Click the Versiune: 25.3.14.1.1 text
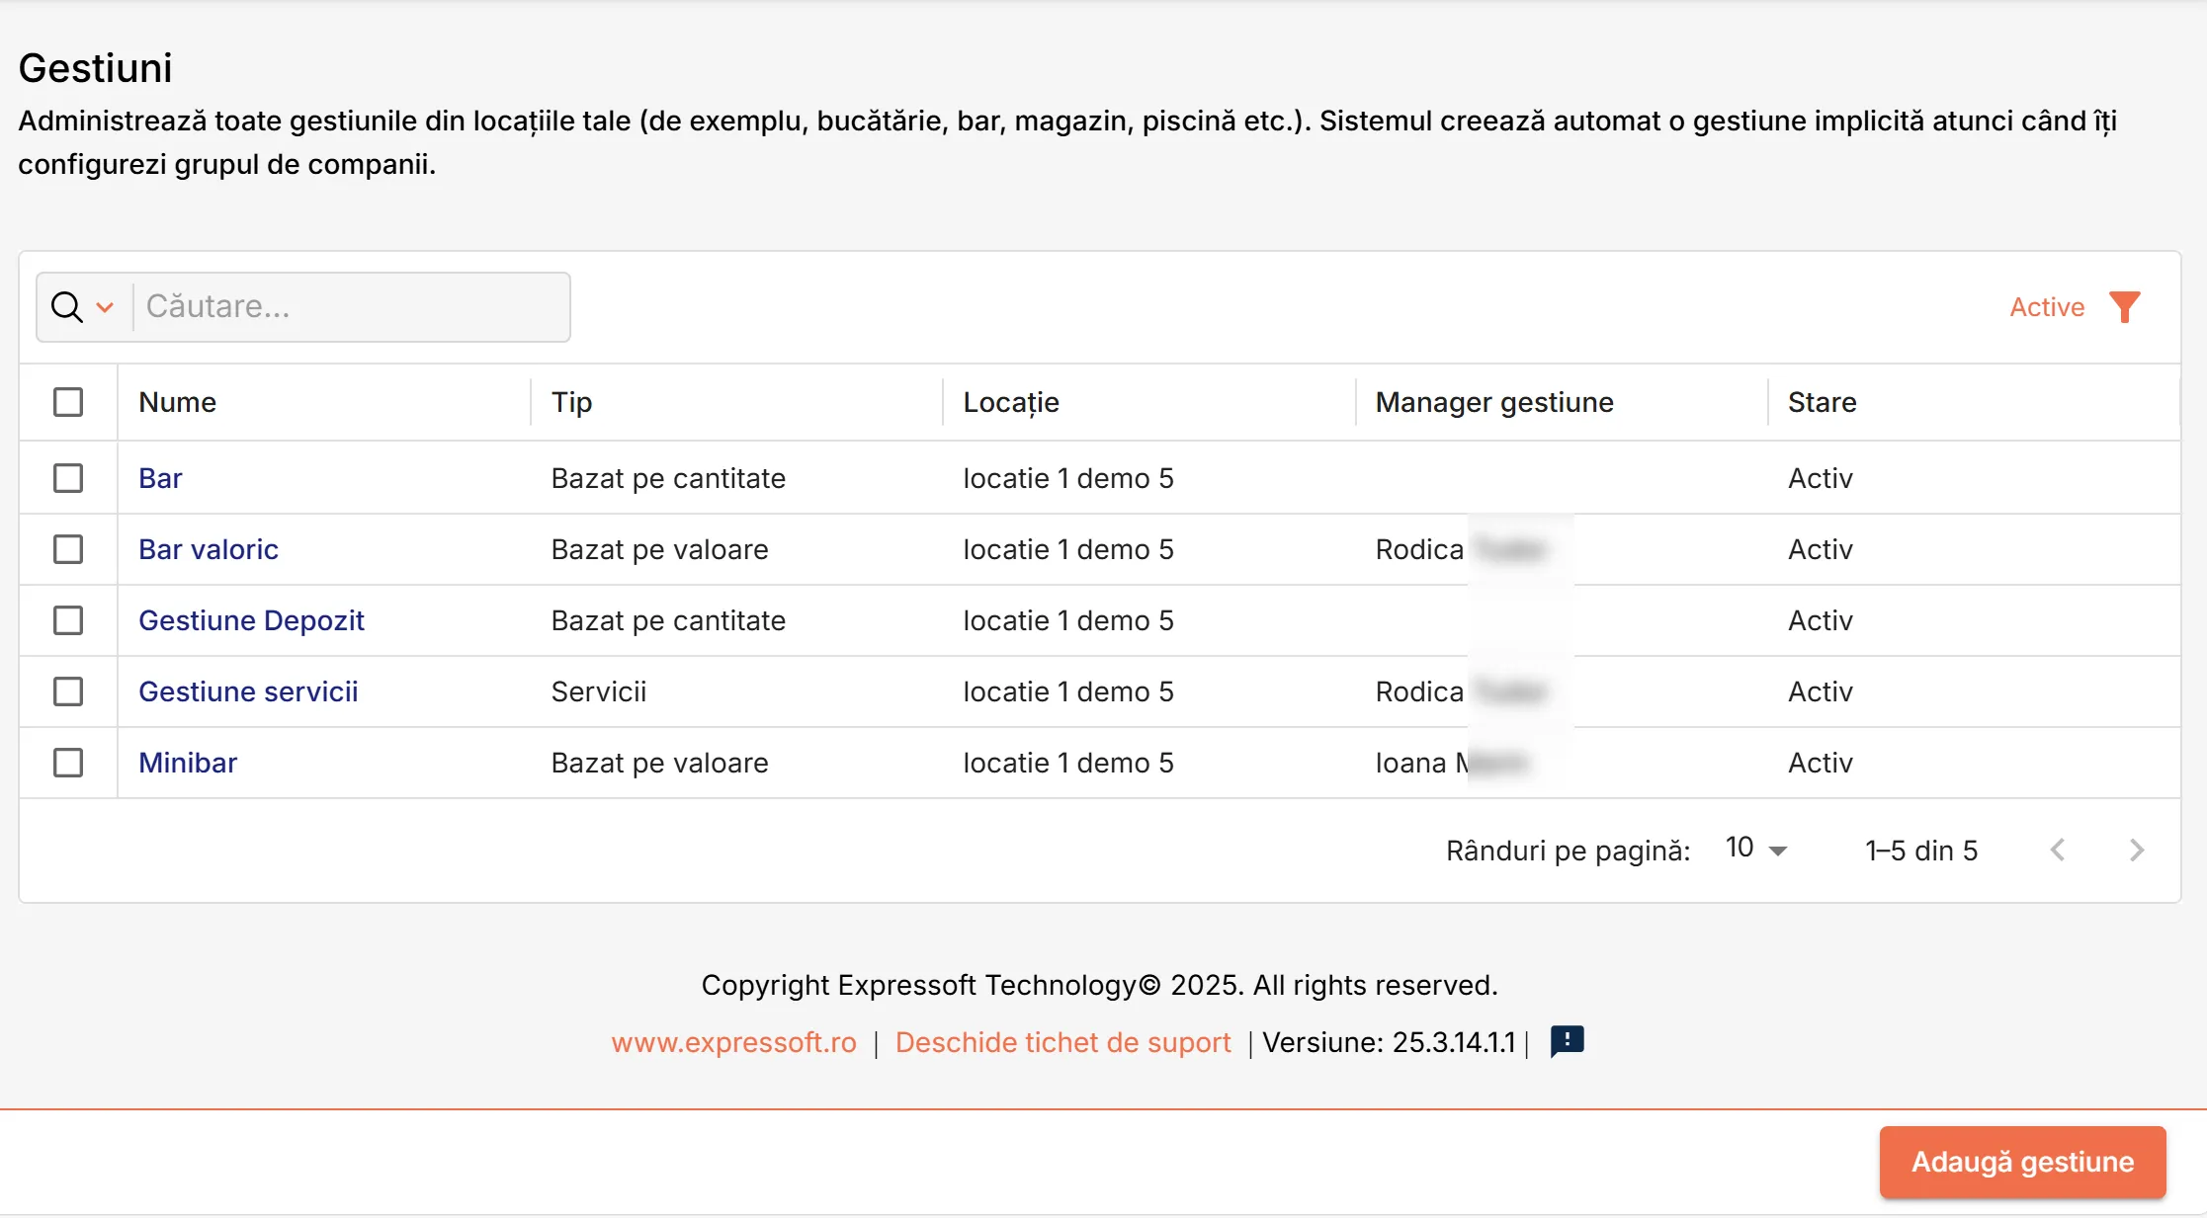 (x=1389, y=1042)
